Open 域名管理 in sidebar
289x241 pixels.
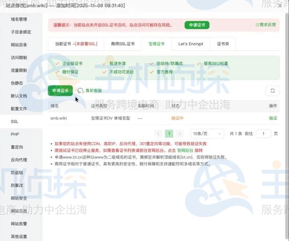[x=19, y=19]
